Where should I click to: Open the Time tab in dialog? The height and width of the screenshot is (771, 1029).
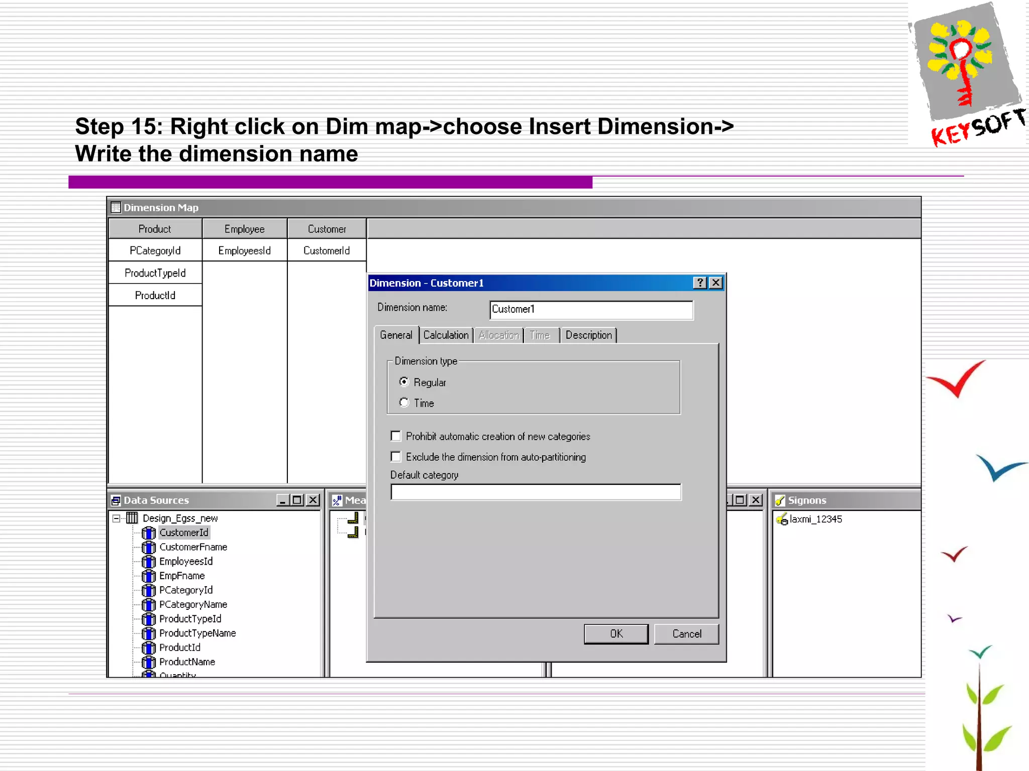pyautogui.click(x=540, y=335)
